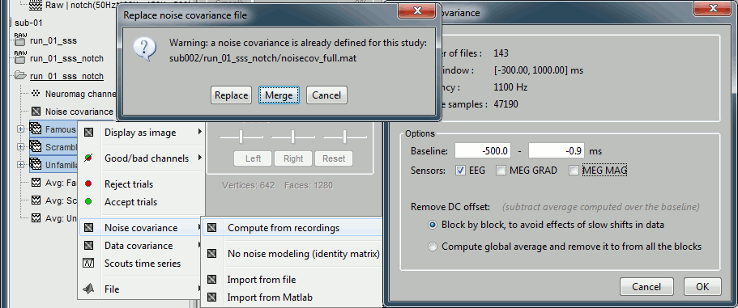The image size is (738, 308).
Task: Open the Display as image submenu
Action: (142, 133)
